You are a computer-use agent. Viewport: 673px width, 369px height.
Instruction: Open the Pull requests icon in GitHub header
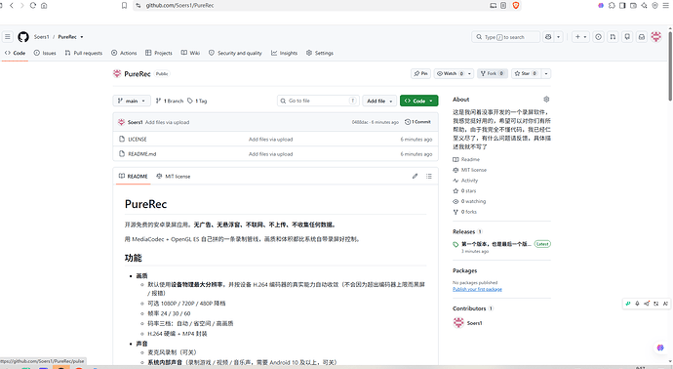(613, 37)
